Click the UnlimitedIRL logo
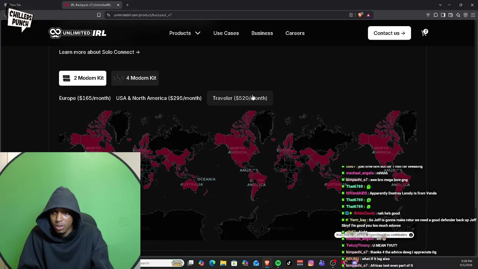Image resolution: width=478 pixels, height=269 pixels. (x=77, y=33)
